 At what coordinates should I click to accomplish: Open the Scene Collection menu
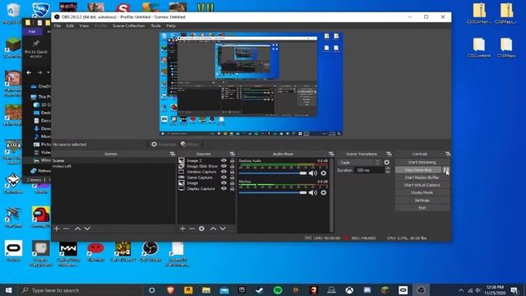[x=129, y=25]
